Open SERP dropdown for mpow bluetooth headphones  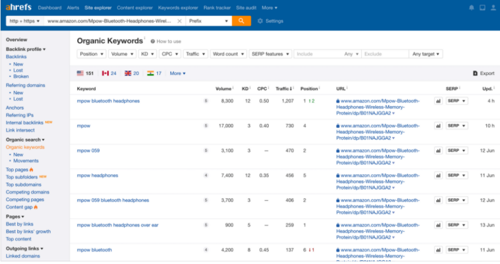457,101
